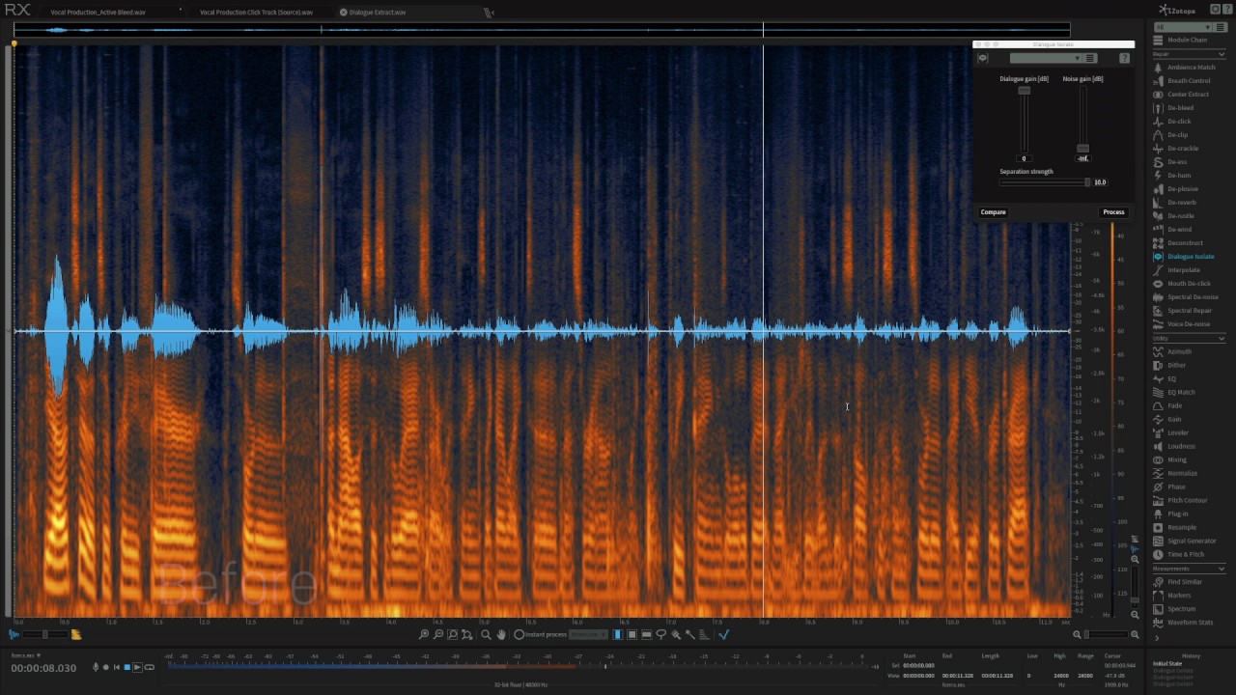Click the record microphone icon
This screenshot has width=1236, height=695.
click(96, 667)
